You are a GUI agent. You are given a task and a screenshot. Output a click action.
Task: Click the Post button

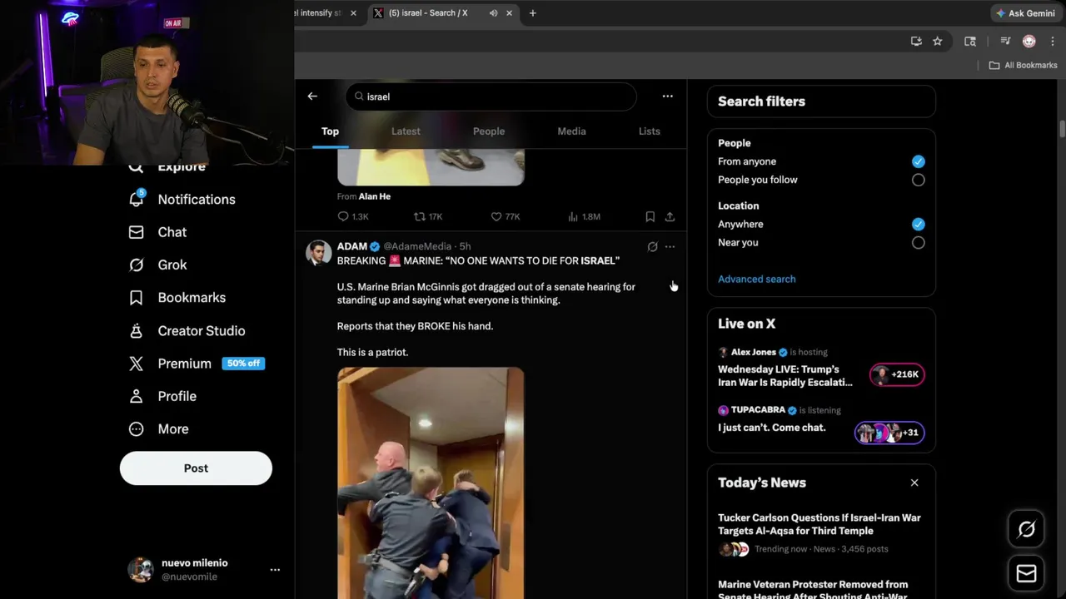click(x=196, y=468)
